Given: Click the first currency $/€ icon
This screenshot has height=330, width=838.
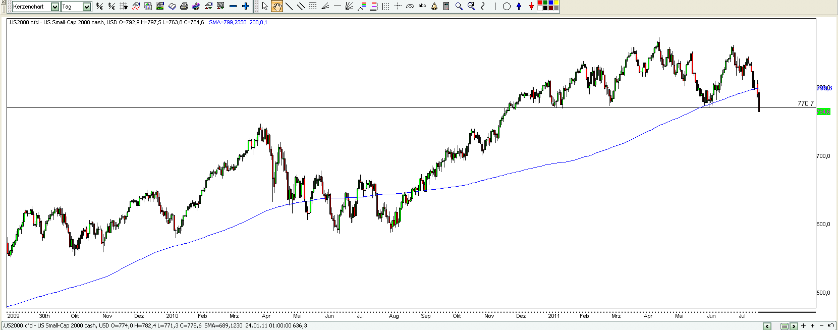Looking at the screenshot, I should 99,7.
